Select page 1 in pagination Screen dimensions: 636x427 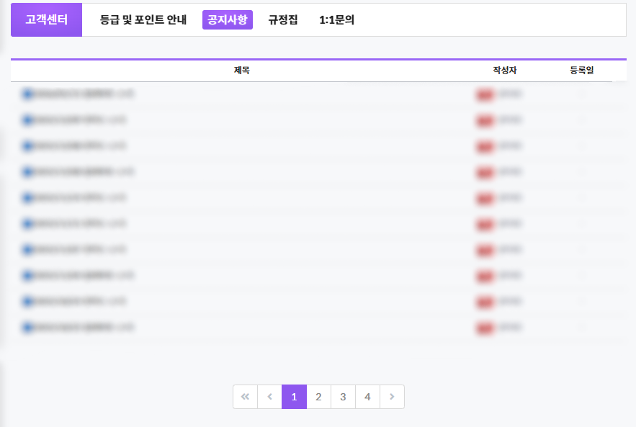click(294, 397)
